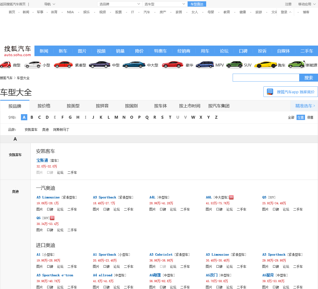Expand the 导航 navigation menu
This screenshot has width=318, height=289.
point(50,4)
